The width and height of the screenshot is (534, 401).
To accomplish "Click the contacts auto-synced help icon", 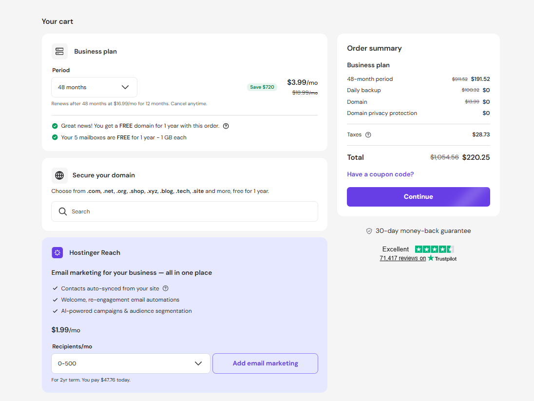I will point(166,288).
